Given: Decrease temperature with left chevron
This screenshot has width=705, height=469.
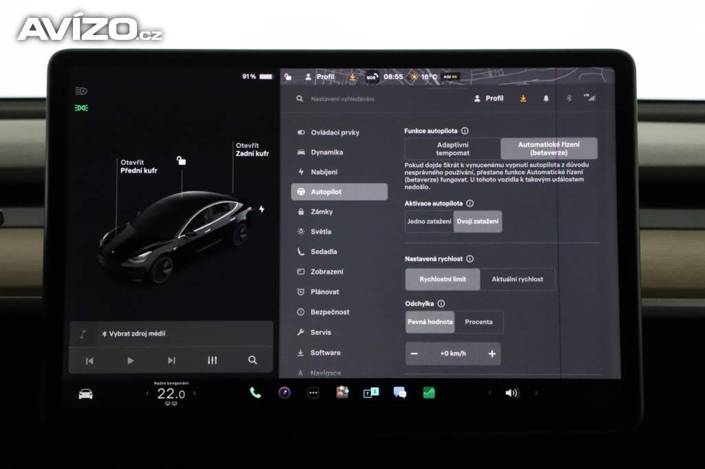Looking at the screenshot, I should click(x=147, y=393).
